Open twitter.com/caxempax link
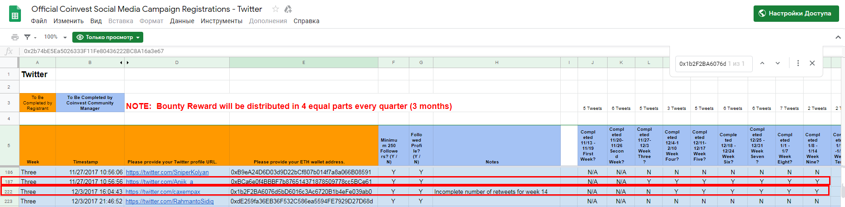 (x=163, y=192)
